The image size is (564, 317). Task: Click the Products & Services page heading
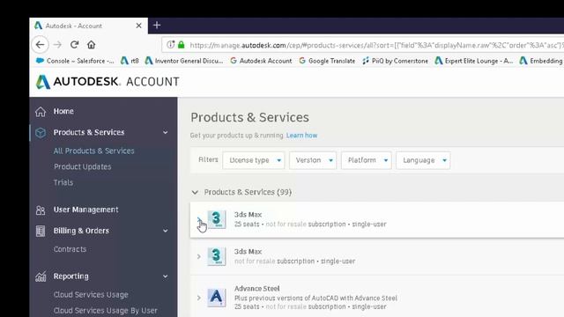(x=249, y=117)
